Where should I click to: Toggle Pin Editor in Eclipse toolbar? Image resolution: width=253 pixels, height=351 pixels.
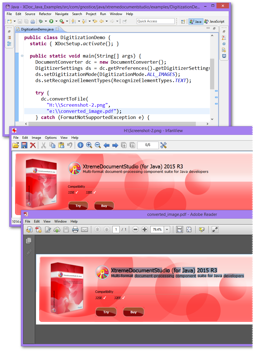pos(124,21)
